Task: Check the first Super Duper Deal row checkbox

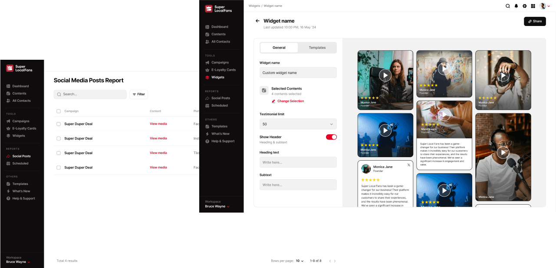Action: point(59,124)
